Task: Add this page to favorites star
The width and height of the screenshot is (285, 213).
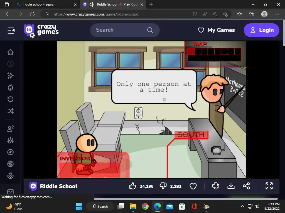Action: (225, 14)
